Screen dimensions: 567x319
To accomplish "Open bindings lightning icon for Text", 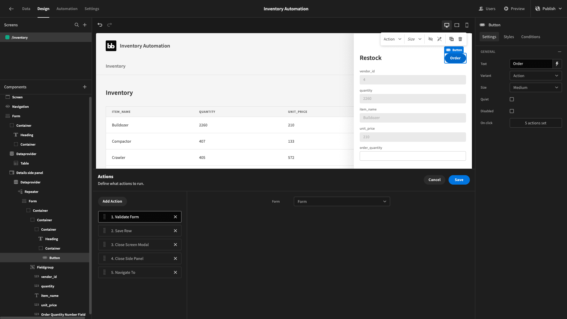I will pos(557,64).
